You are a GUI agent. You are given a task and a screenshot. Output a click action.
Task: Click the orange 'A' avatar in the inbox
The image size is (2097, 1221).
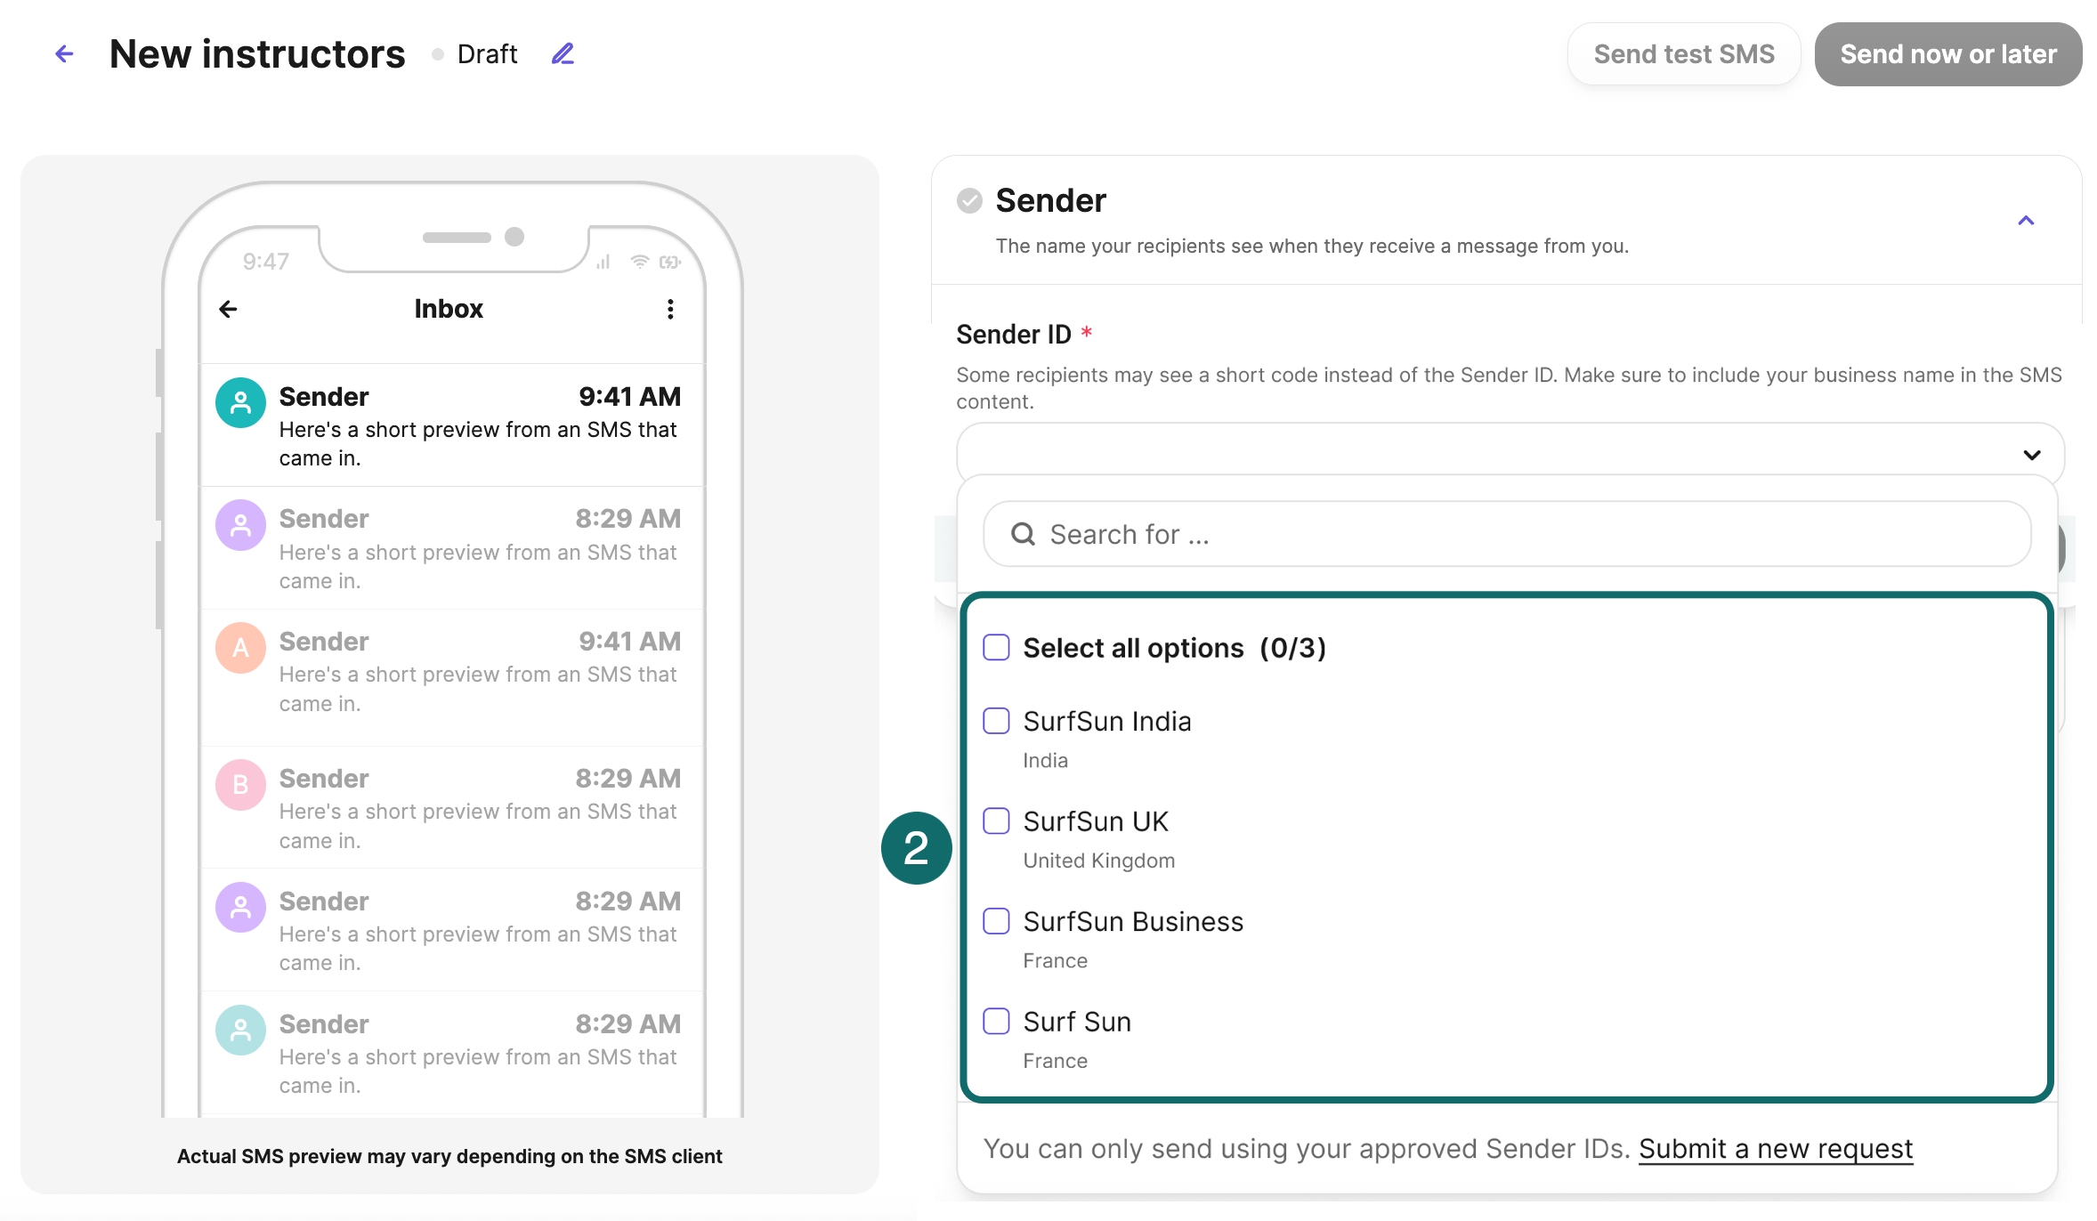(239, 648)
